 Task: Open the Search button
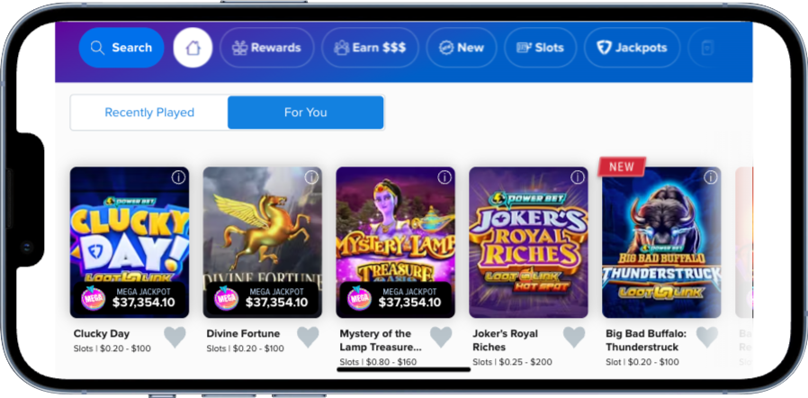pos(121,48)
